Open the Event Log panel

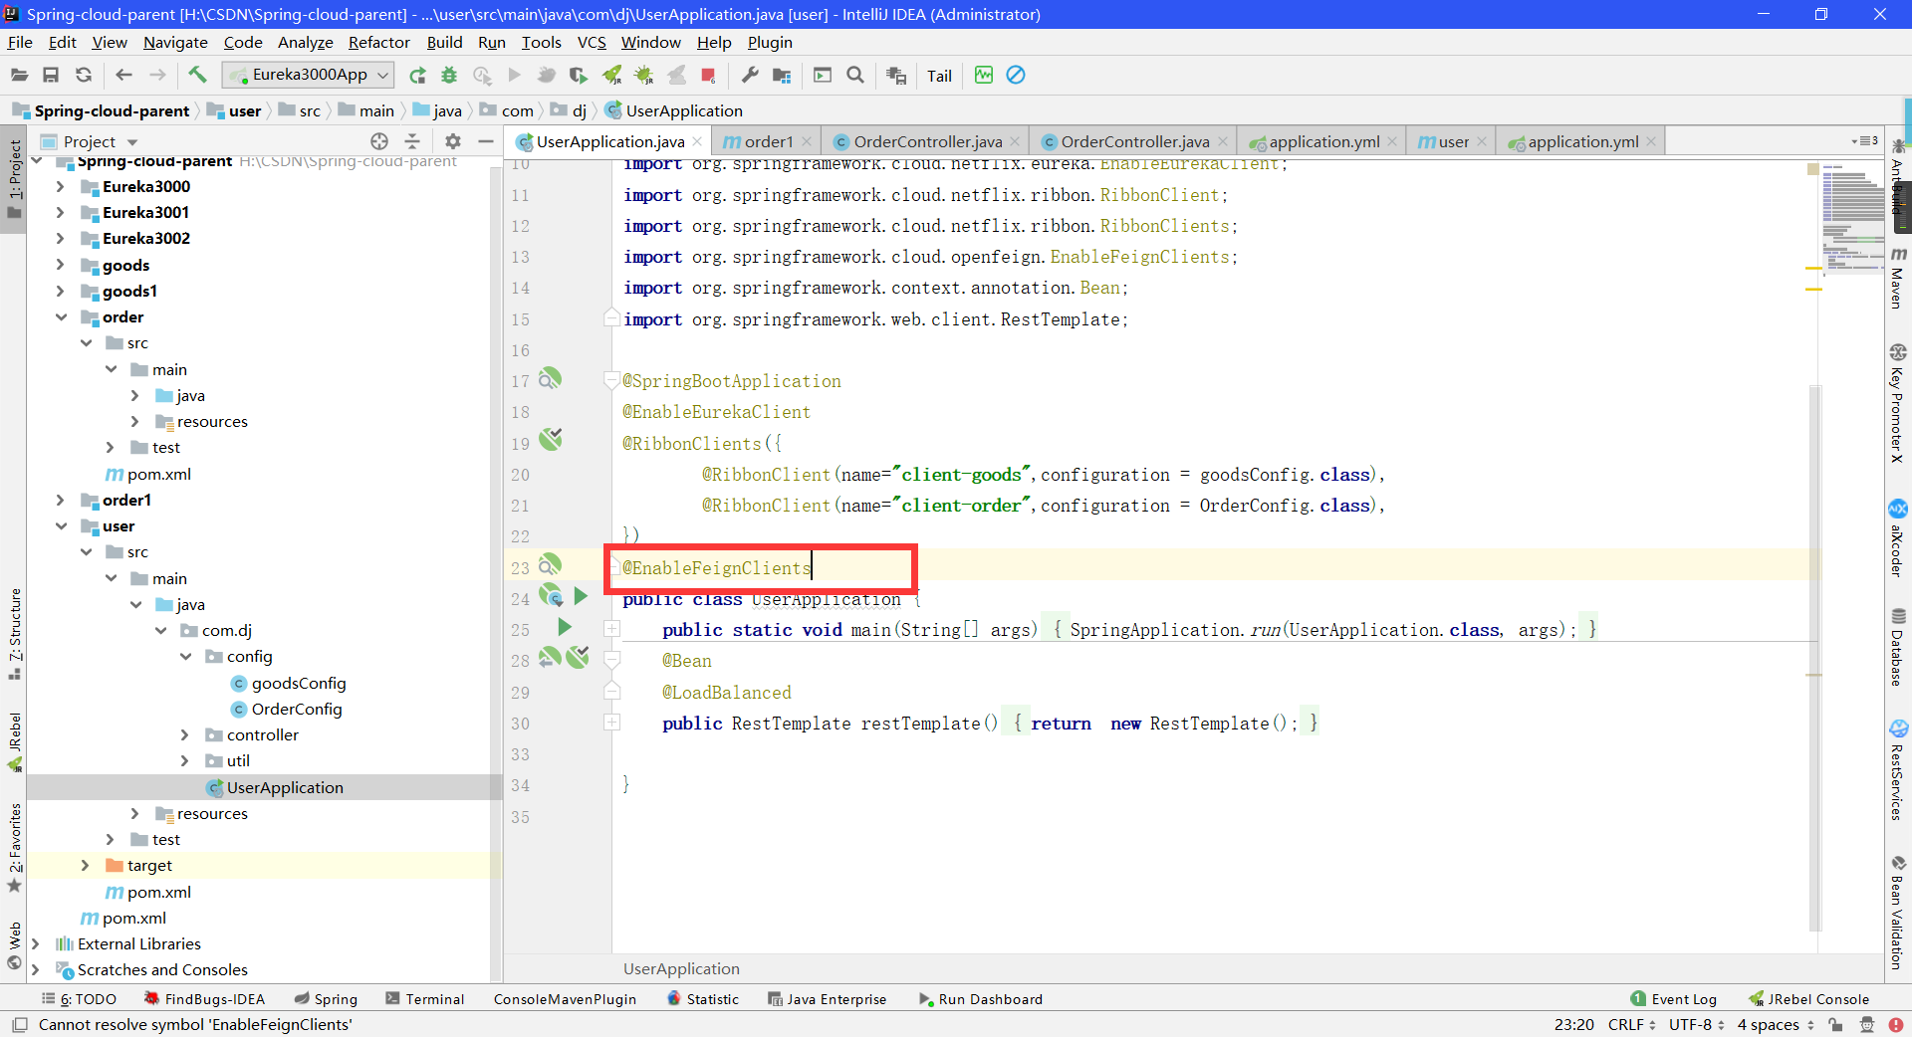click(1674, 999)
